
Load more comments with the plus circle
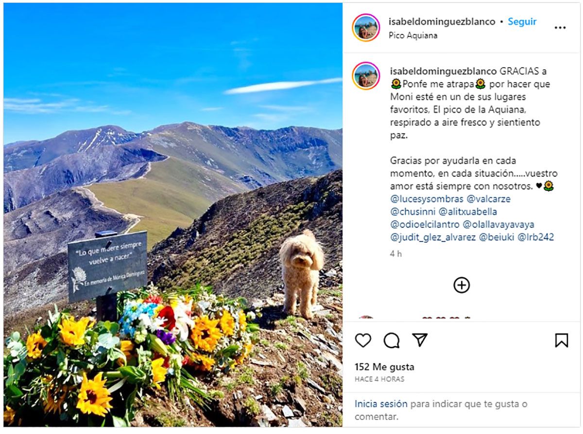click(462, 285)
